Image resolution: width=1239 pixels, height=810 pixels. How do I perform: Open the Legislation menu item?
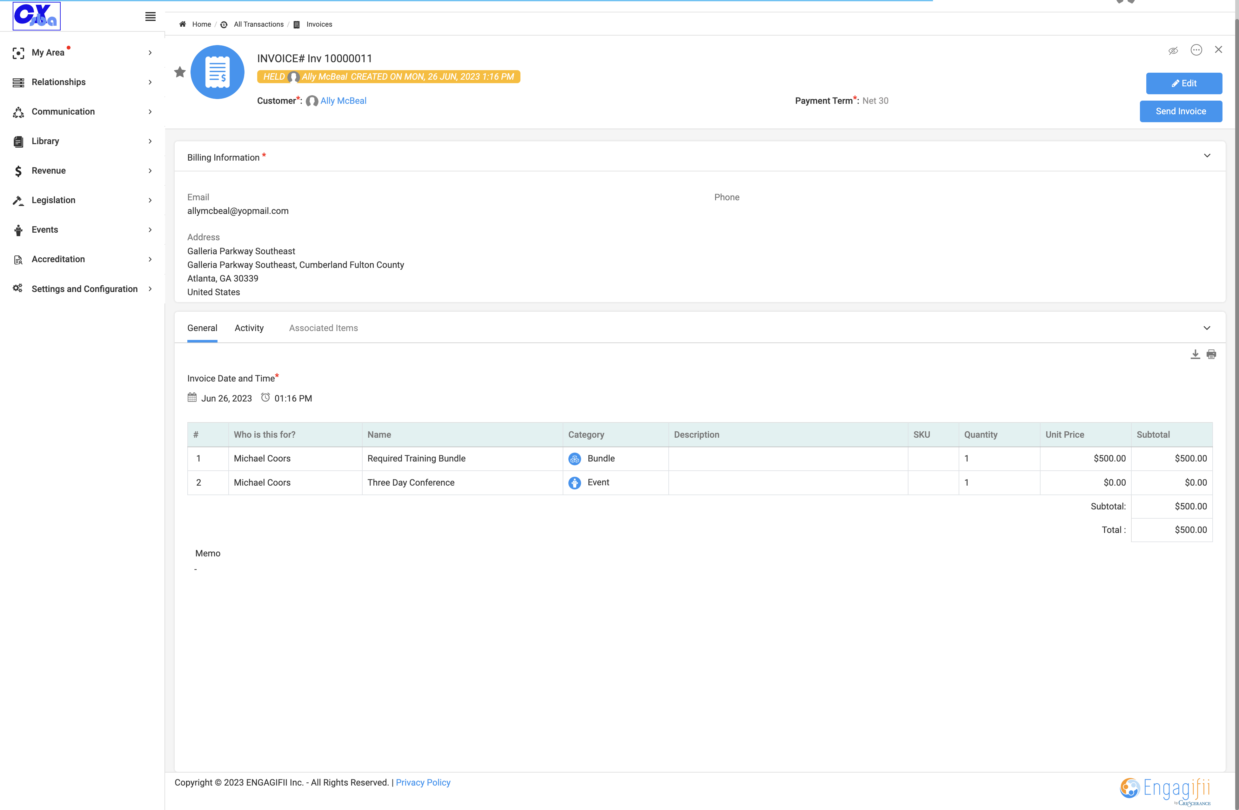coord(82,200)
